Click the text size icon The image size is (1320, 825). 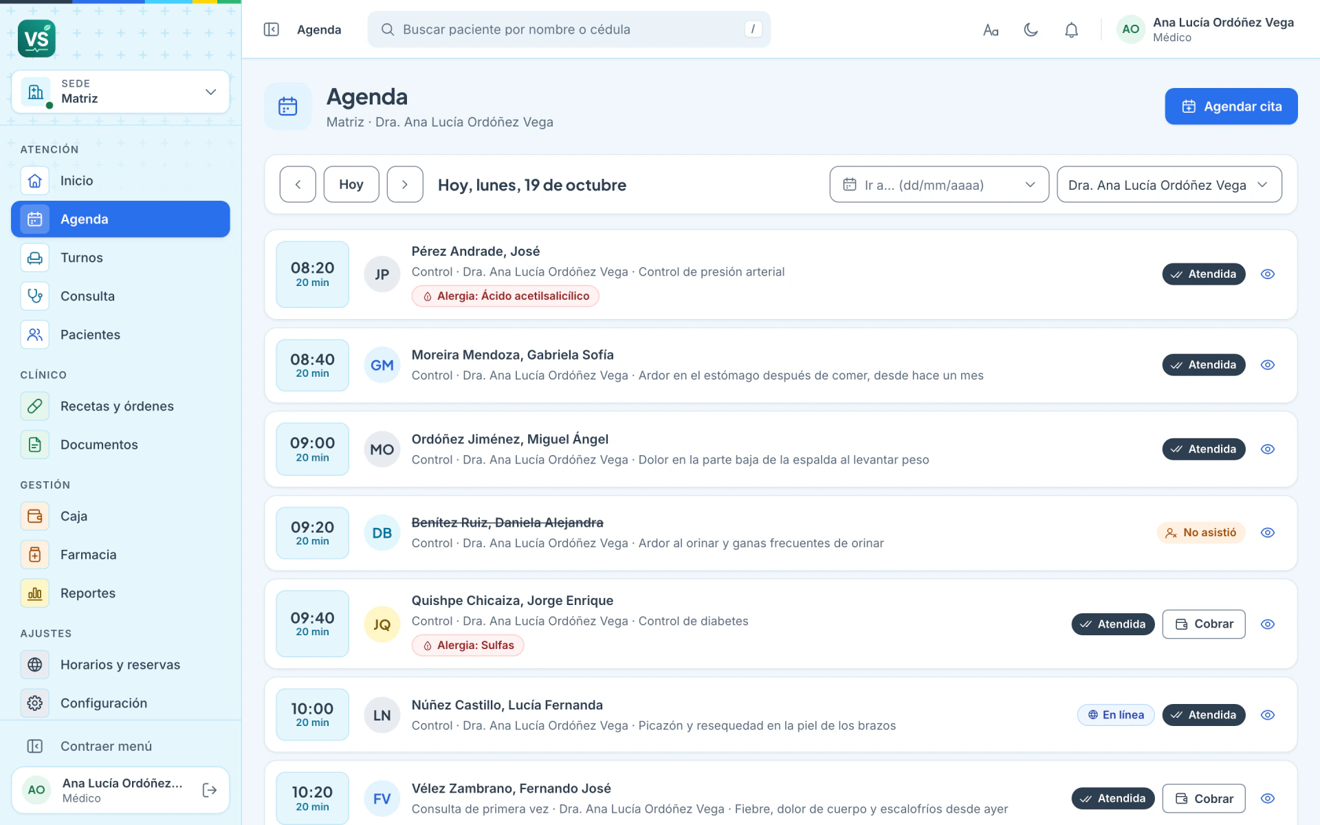[x=991, y=30]
